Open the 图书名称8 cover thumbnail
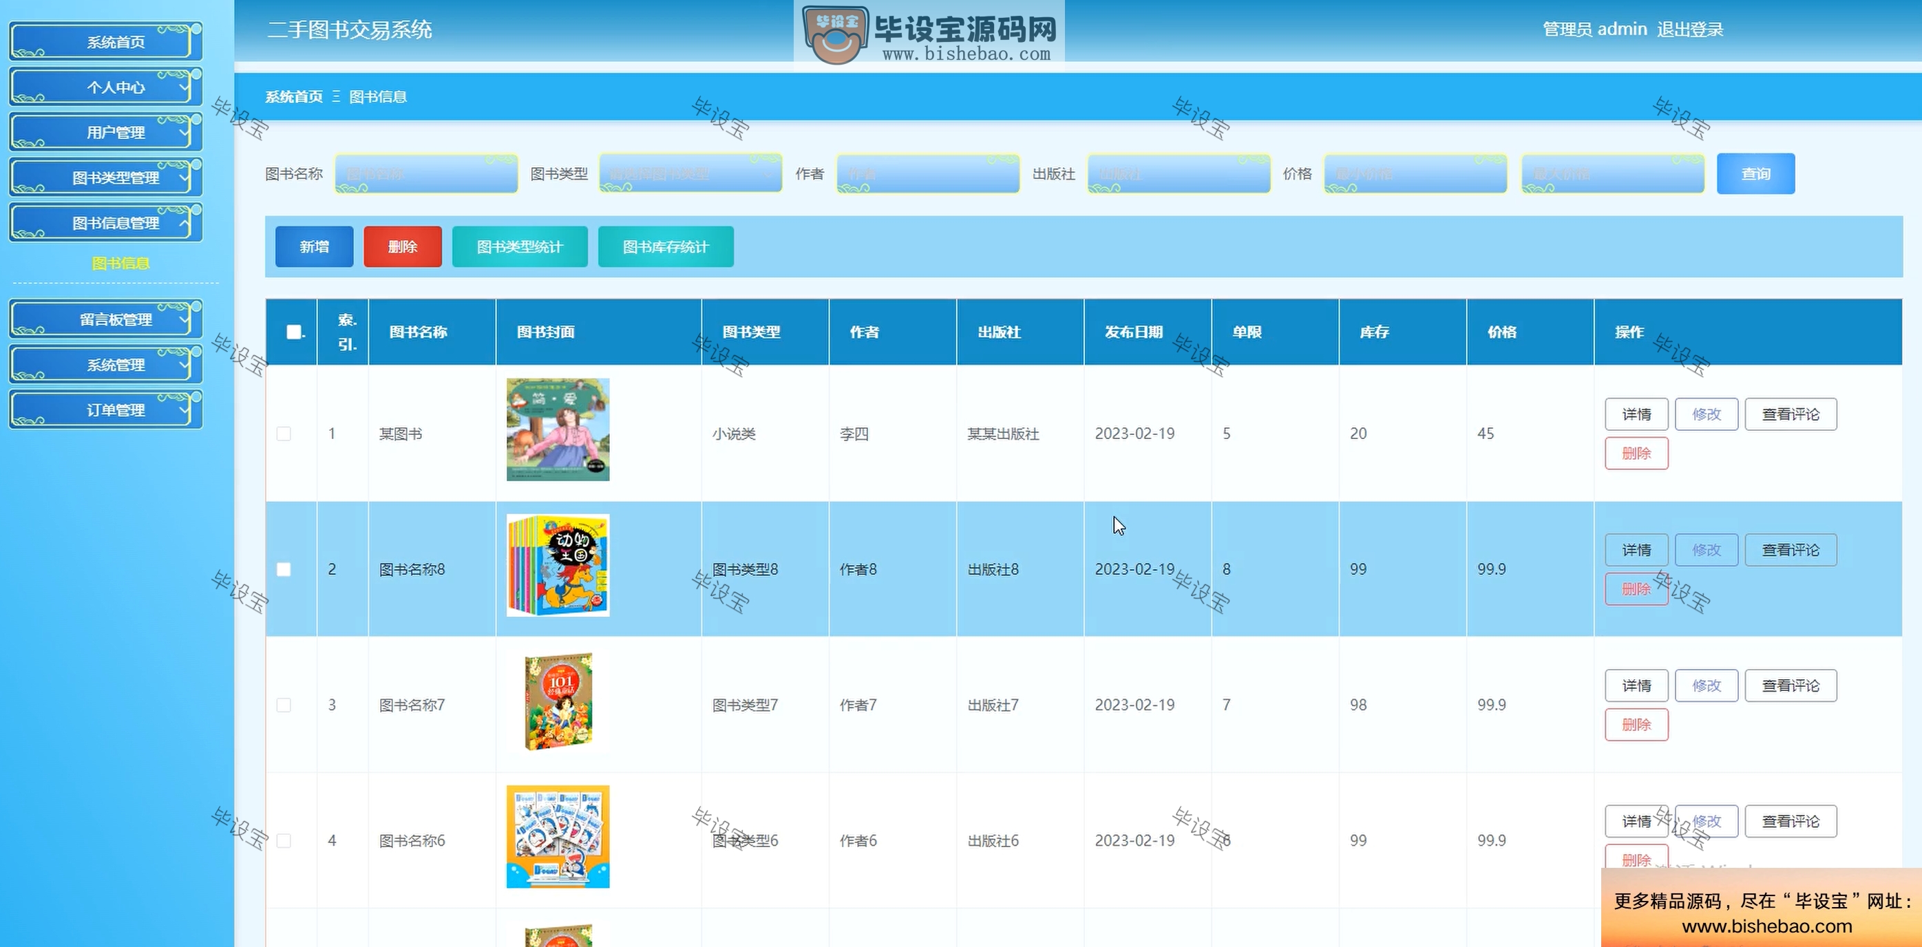This screenshot has height=947, width=1922. coord(558,565)
